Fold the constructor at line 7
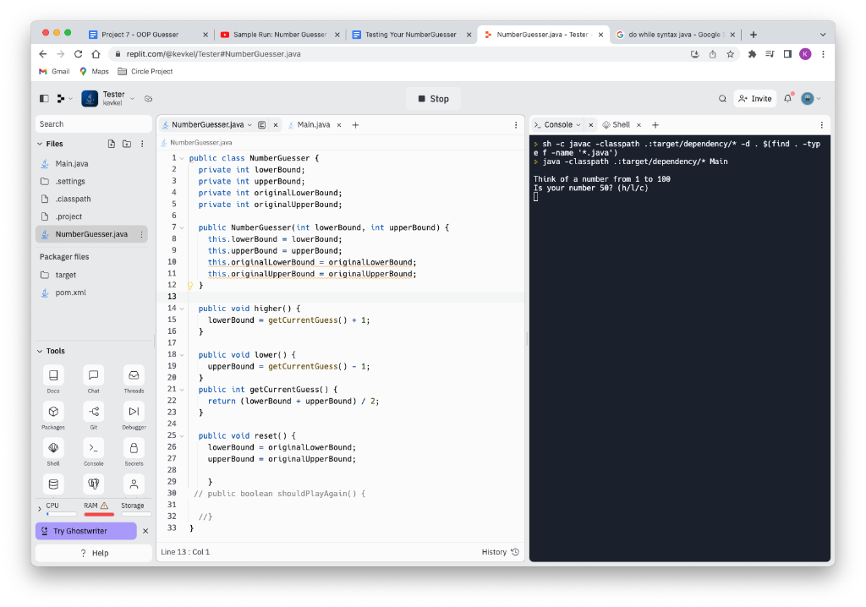 click(x=182, y=227)
